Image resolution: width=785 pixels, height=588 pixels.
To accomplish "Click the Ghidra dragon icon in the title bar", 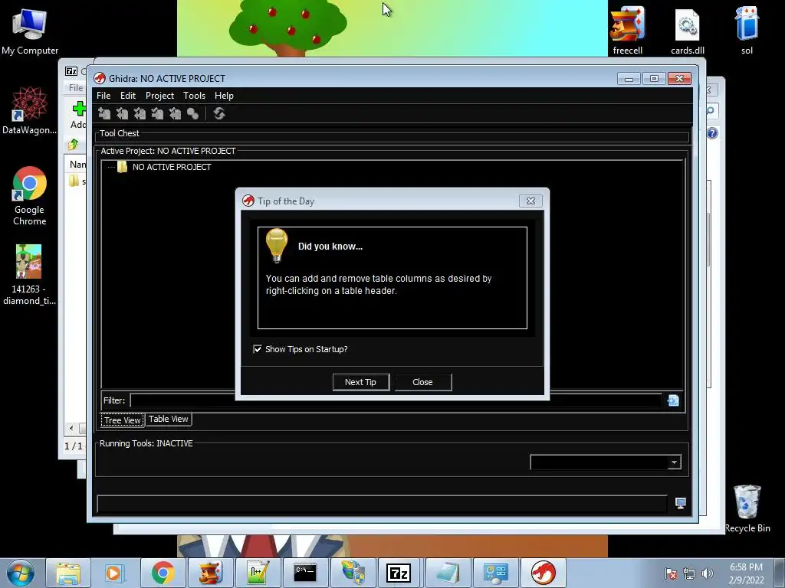I will click(100, 79).
